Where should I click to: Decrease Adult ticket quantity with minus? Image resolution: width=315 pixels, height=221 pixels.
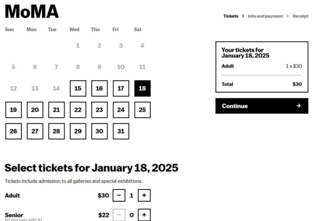pos(119,196)
